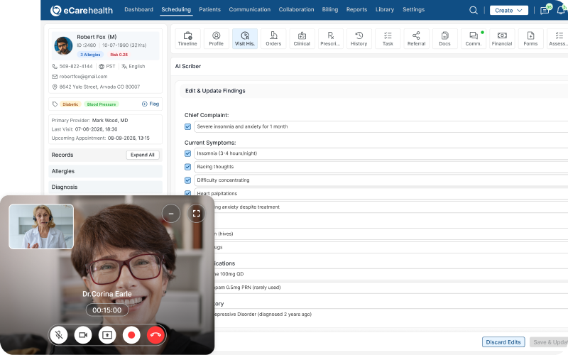The height and width of the screenshot is (355, 568).
Task: Open the Forms section
Action: [530, 39]
